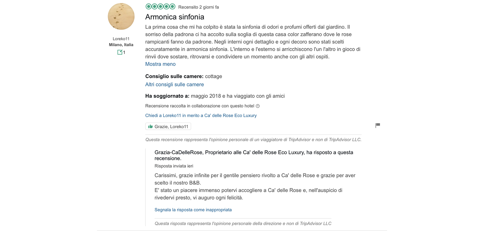Collapse the review with Mostra meno
The width and height of the screenshot is (485, 231).
coord(160,64)
